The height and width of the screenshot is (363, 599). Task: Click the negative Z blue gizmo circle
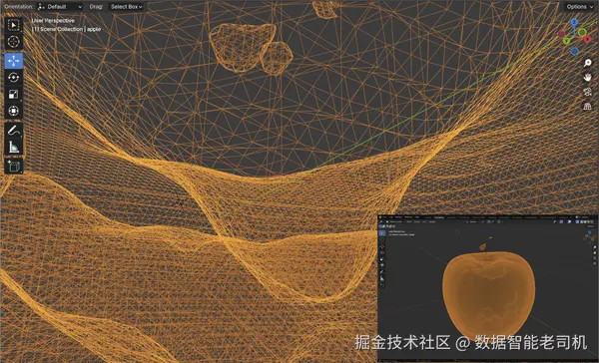(x=575, y=51)
